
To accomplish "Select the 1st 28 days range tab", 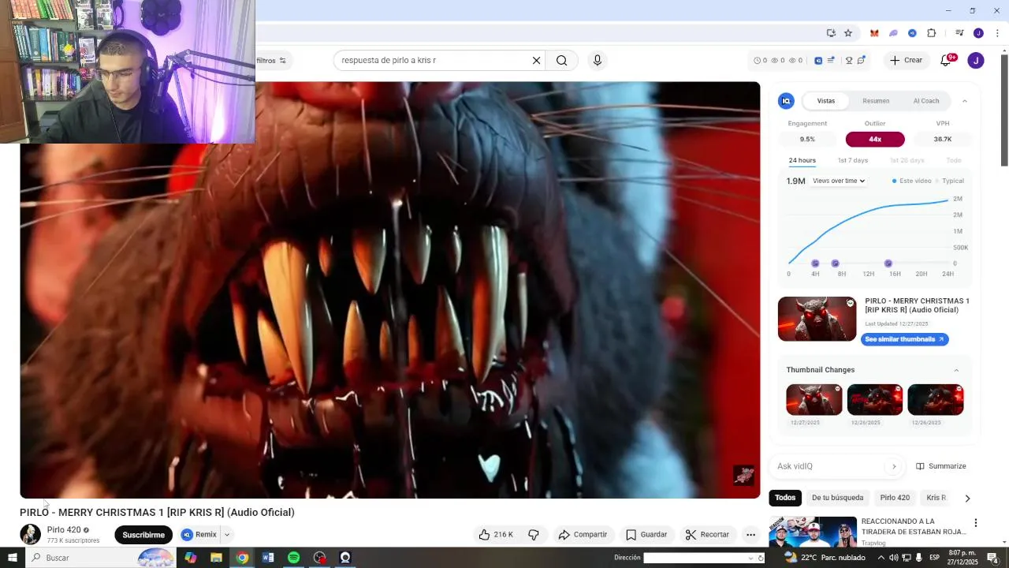I will pyautogui.click(x=907, y=160).
